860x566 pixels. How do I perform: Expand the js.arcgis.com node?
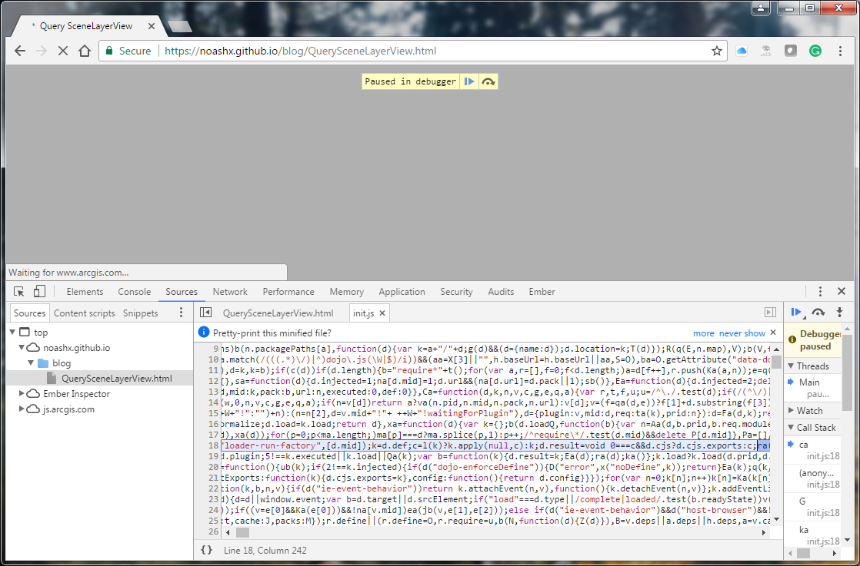(x=22, y=409)
